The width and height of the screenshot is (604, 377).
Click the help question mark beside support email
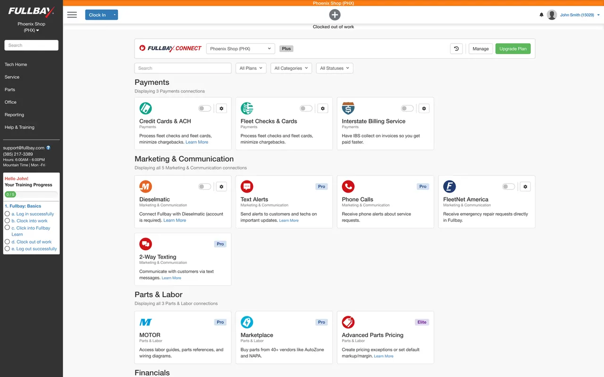point(48,148)
